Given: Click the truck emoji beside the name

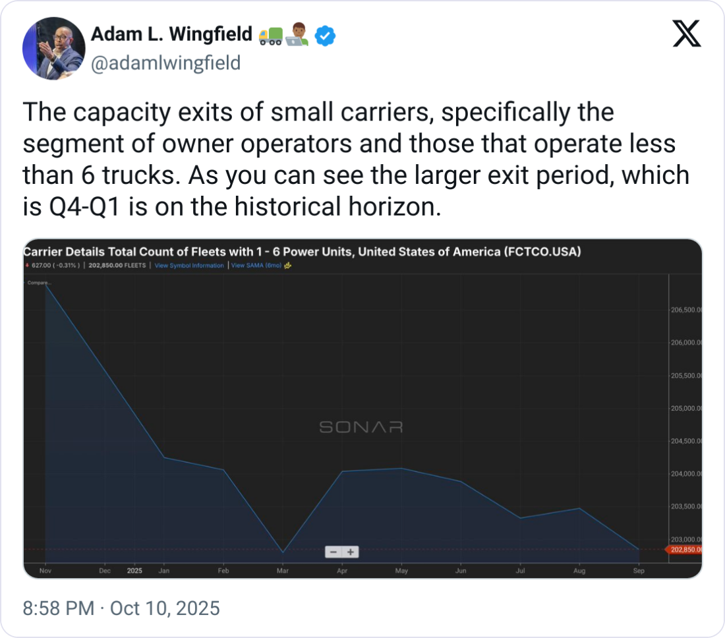Looking at the screenshot, I should point(271,36).
